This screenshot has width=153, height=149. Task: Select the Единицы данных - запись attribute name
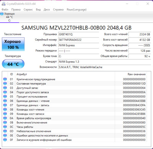(x=33, y=105)
